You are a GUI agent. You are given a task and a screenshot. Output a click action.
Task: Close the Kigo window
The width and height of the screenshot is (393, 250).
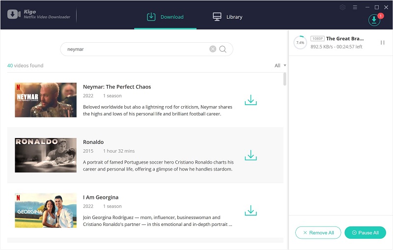tap(386, 7)
